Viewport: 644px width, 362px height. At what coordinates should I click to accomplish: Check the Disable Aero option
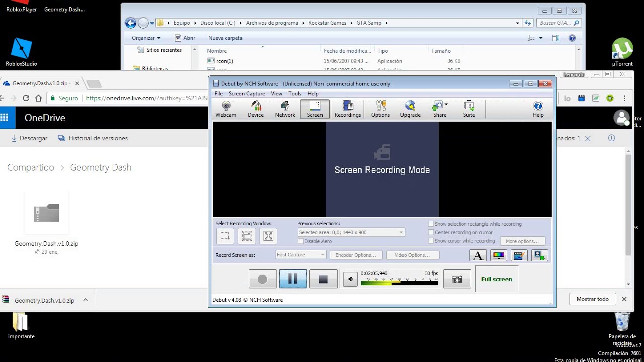tap(301, 241)
